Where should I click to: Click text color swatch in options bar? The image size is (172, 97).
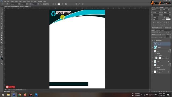[x=59, y=4]
